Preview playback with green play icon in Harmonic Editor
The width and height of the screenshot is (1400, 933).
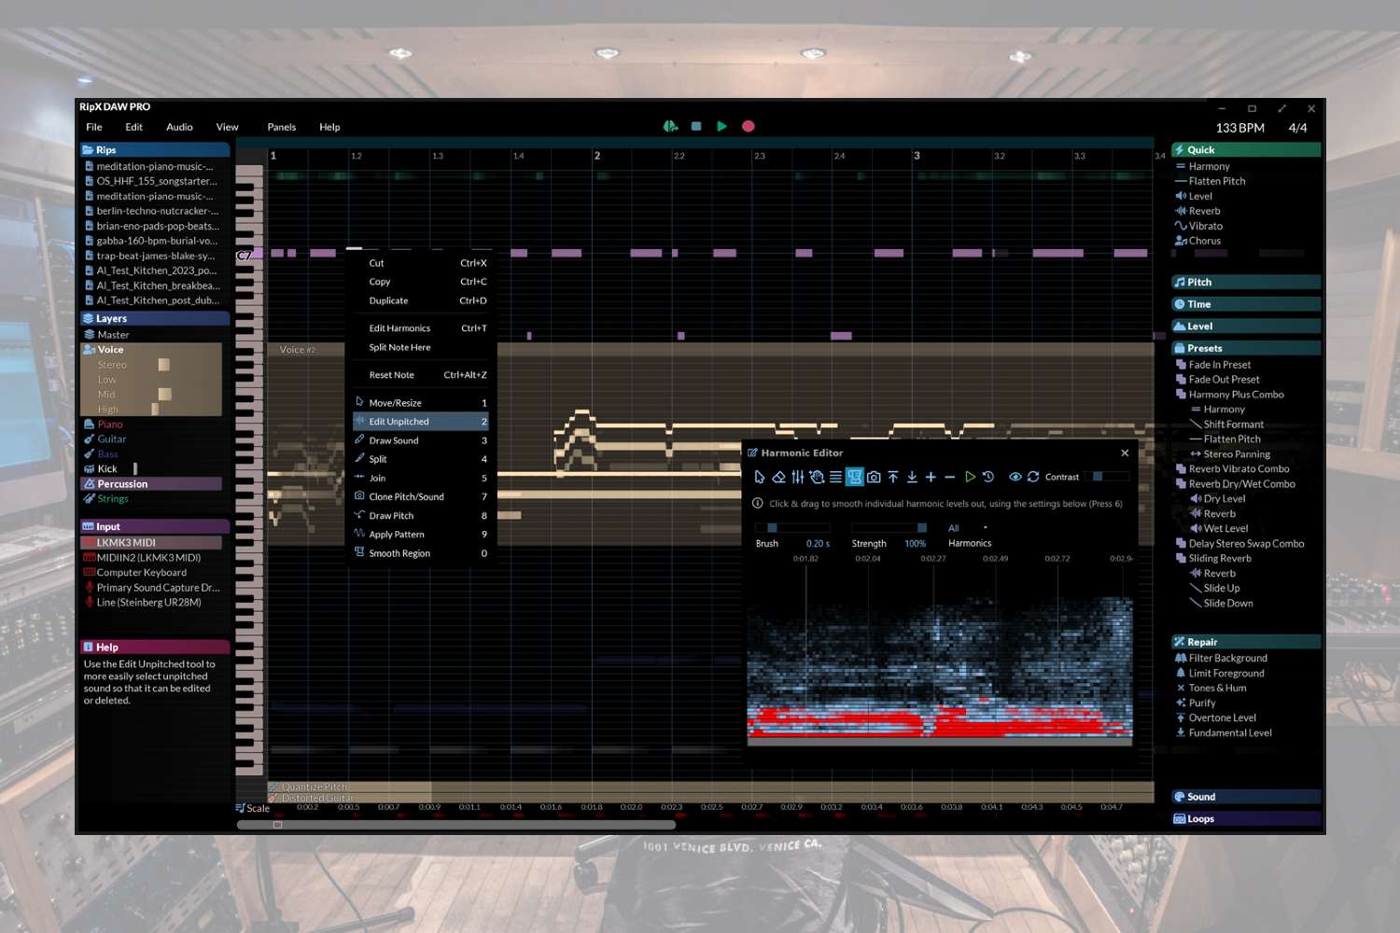point(969,477)
